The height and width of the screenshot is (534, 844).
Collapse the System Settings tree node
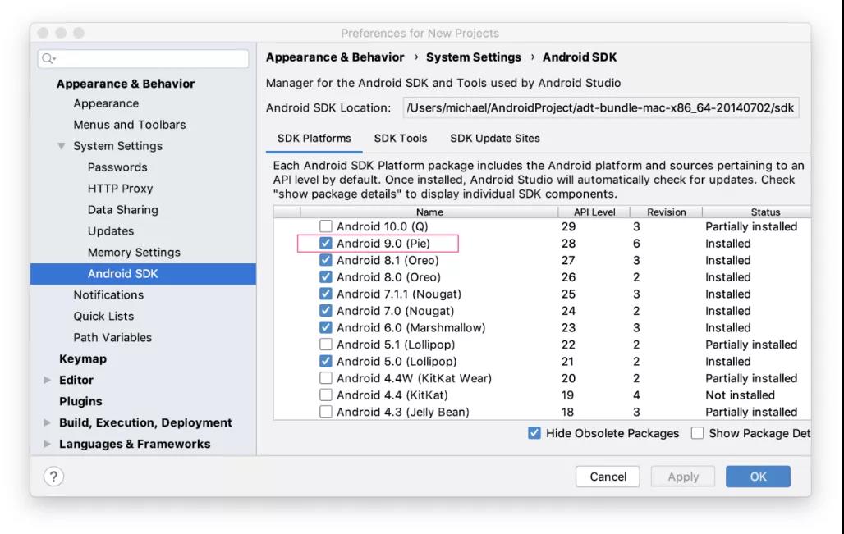pos(62,146)
